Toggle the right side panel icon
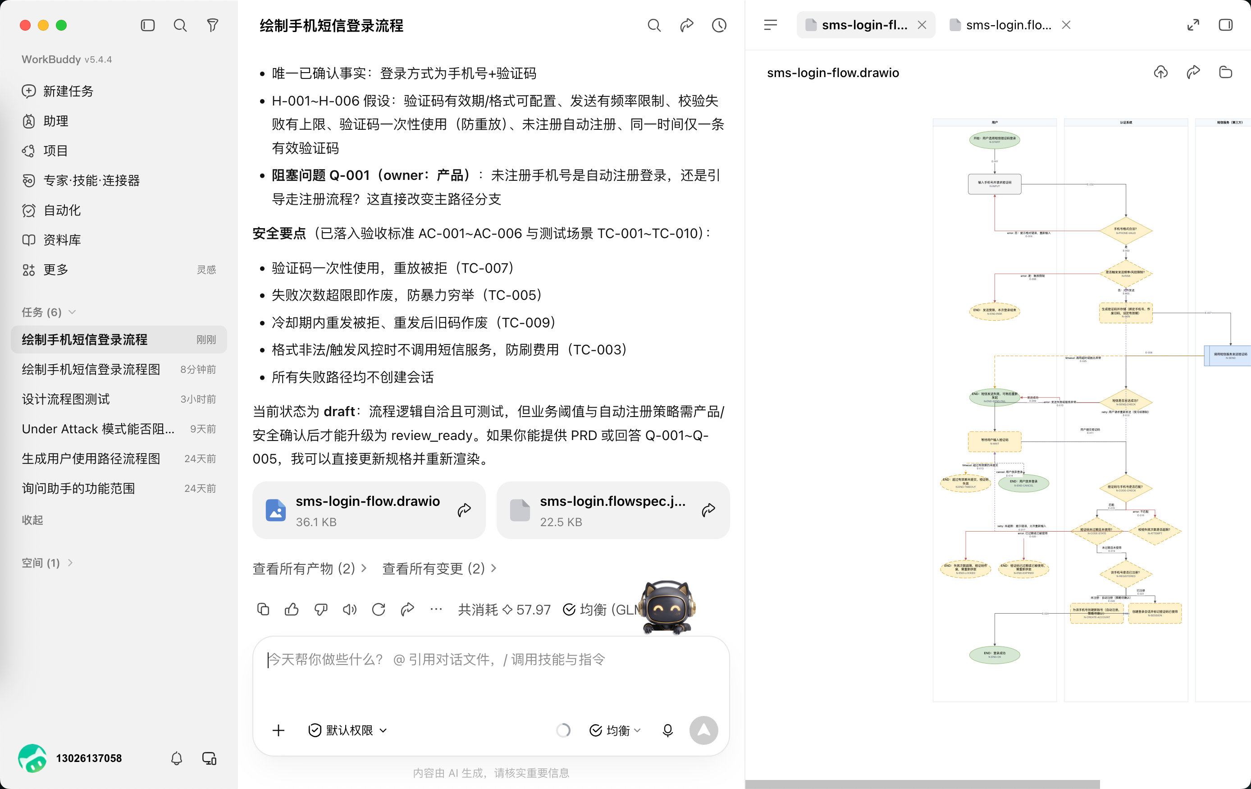This screenshot has height=789, width=1251. [x=1226, y=25]
